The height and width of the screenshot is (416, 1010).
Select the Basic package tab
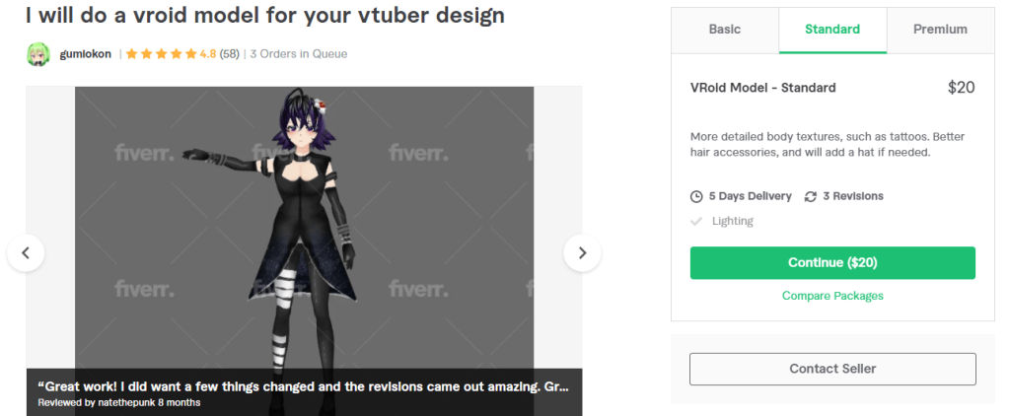pos(725,30)
